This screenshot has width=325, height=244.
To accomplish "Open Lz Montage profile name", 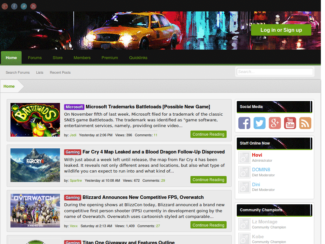I will coord(265,221).
